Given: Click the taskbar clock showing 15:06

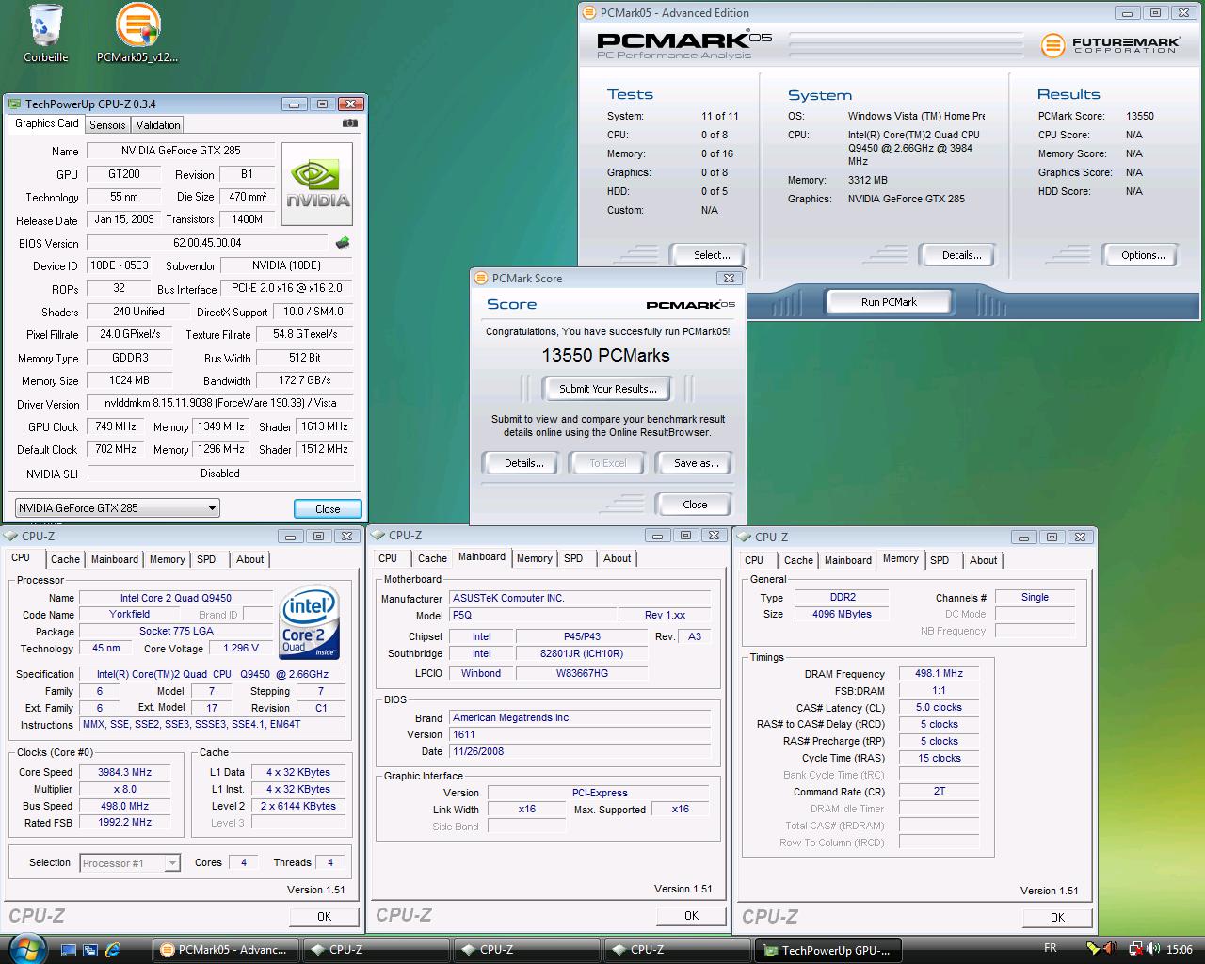Looking at the screenshot, I should click(x=1179, y=949).
